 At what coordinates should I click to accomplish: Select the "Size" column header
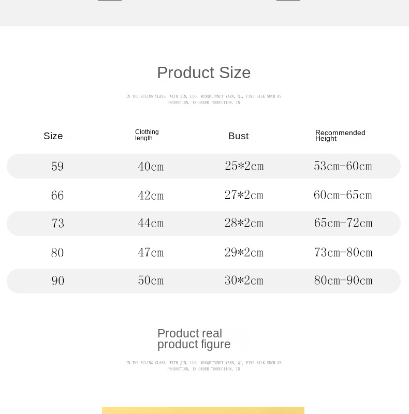click(53, 136)
